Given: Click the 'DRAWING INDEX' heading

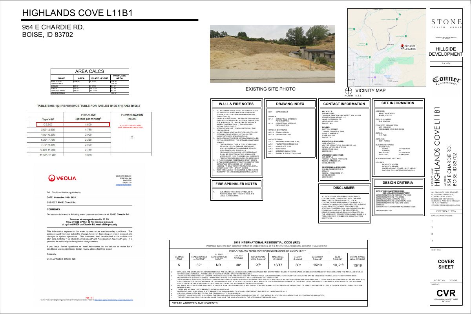Looking at the screenshot, I should [290, 103].
